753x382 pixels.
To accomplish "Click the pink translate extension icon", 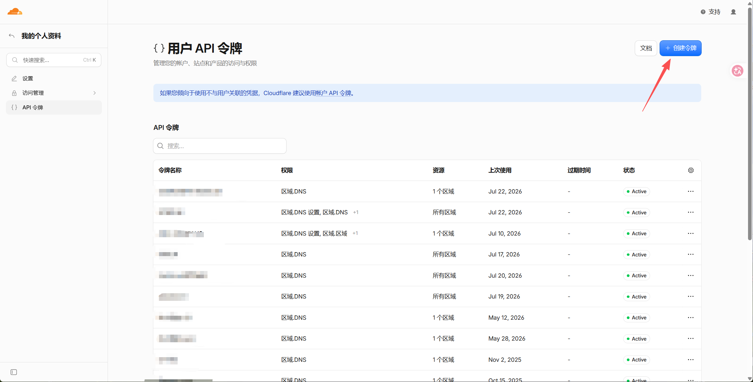I will click(x=737, y=71).
